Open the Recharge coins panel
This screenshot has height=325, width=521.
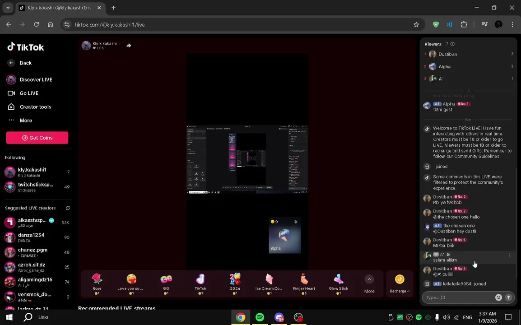tap(400, 284)
